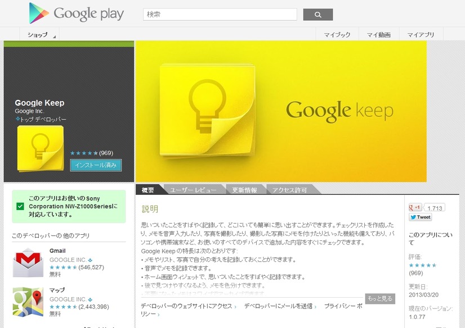
Task: Open the Gmail app icon
Action: coord(28,263)
